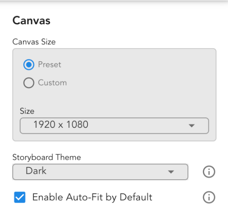
Task: Open the Storyboard Theme dropdown
Action: pyautogui.click(x=100, y=172)
